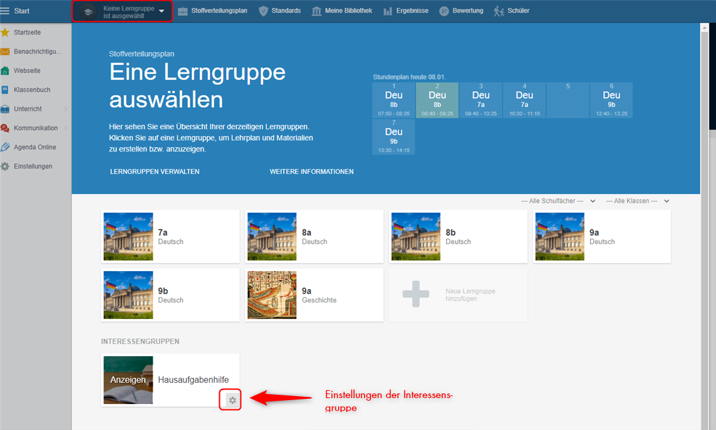
Task: Open the Webseite house icon
Action: click(5, 70)
